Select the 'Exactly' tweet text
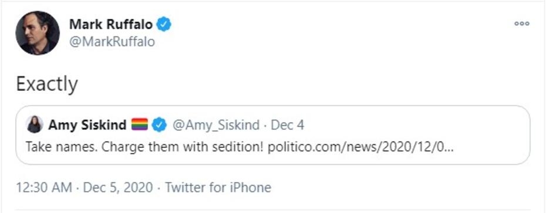This screenshot has width=546, height=213. 47,84
